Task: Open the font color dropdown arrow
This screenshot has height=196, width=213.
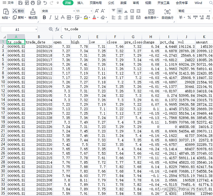Action: pyautogui.click(x=98, y=17)
